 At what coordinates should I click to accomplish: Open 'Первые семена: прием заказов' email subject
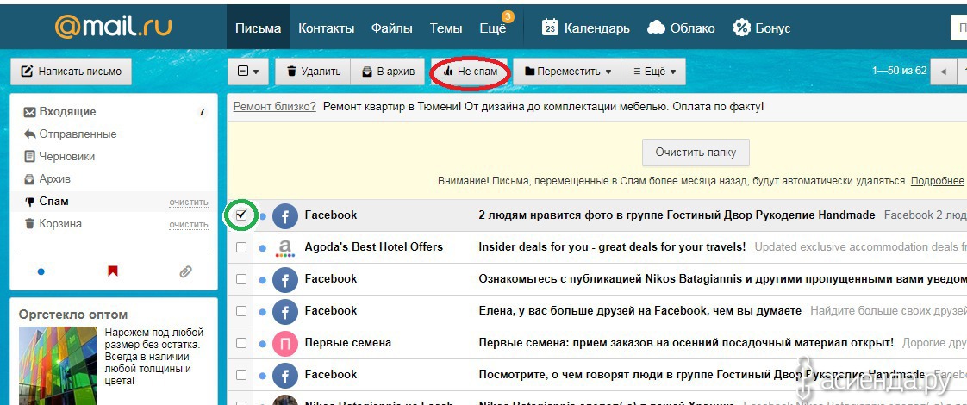[x=686, y=343]
